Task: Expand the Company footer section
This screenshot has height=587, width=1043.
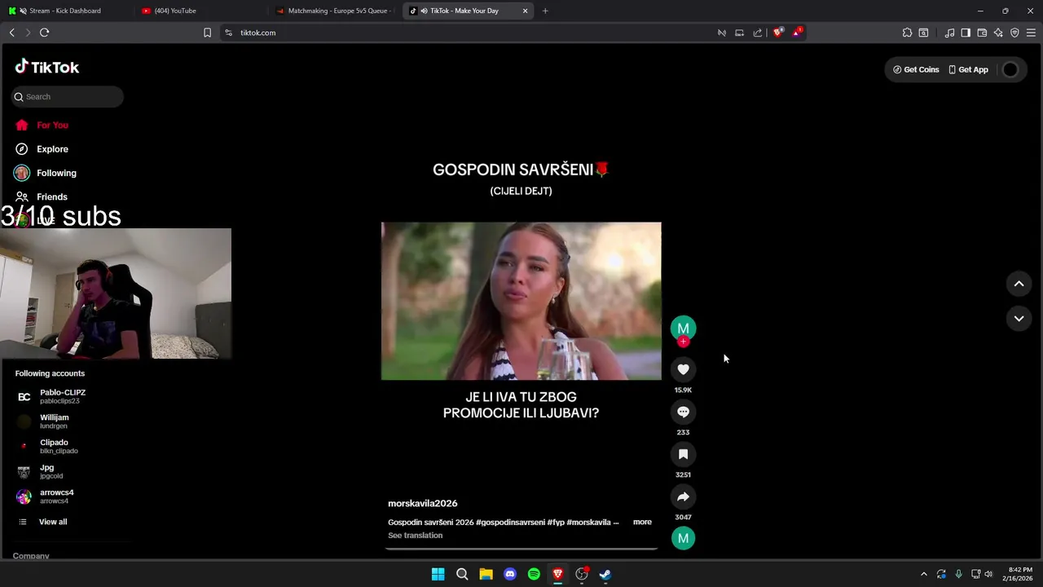Action: [31, 555]
